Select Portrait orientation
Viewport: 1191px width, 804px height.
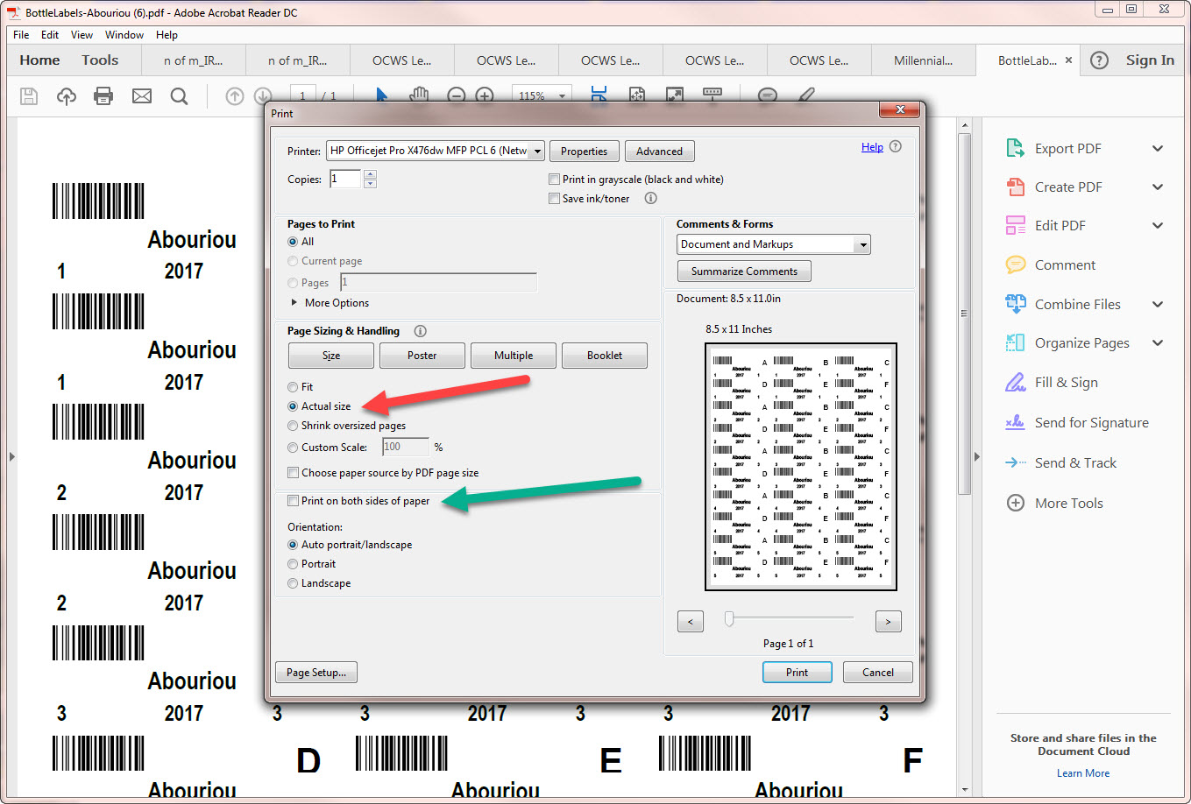pyautogui.click(x=293, y=564)
